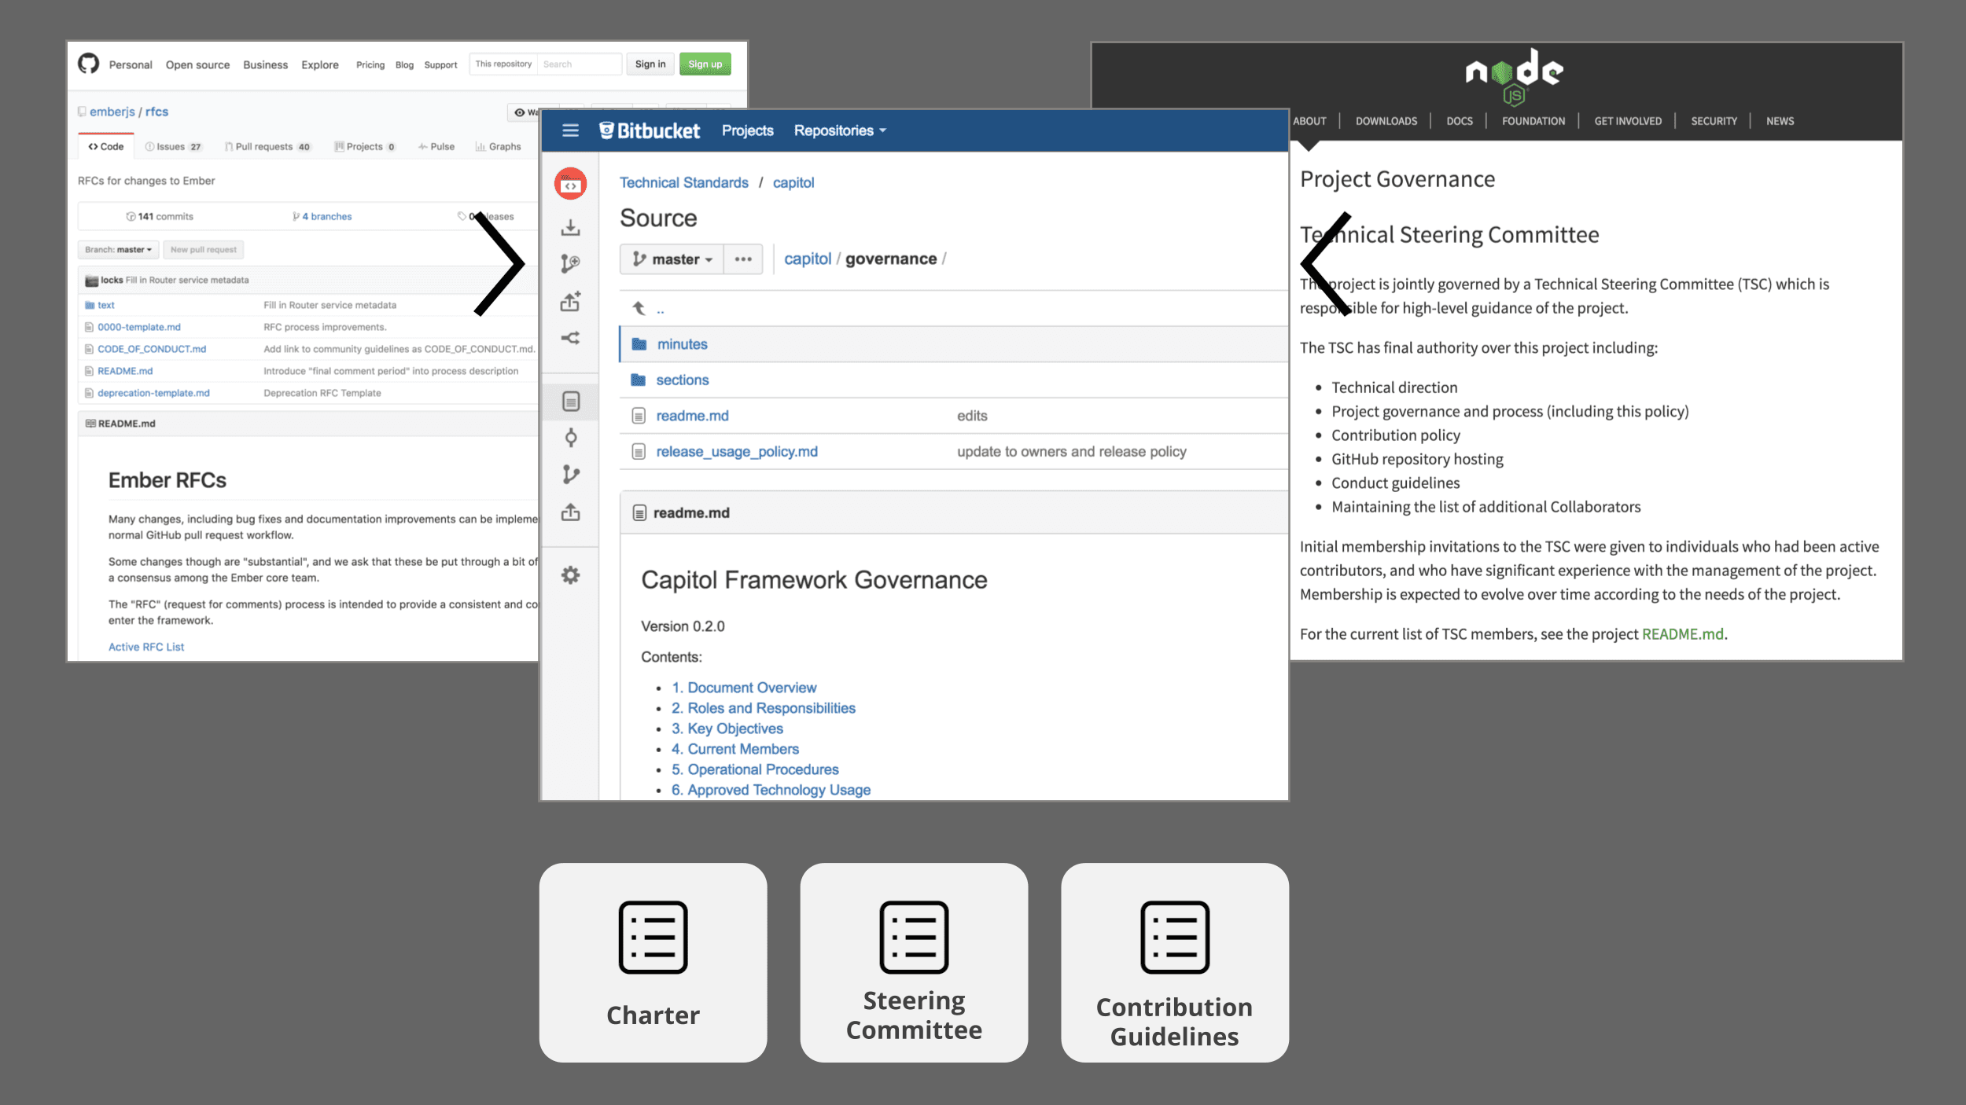Select the Code tab on GitHub
Screen dimensions: 1966x1105
tap(106, 147)
